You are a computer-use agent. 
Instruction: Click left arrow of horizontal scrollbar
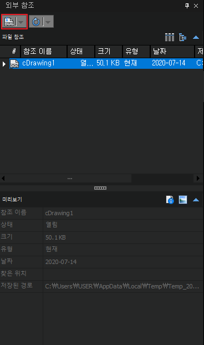pos(3,178)
